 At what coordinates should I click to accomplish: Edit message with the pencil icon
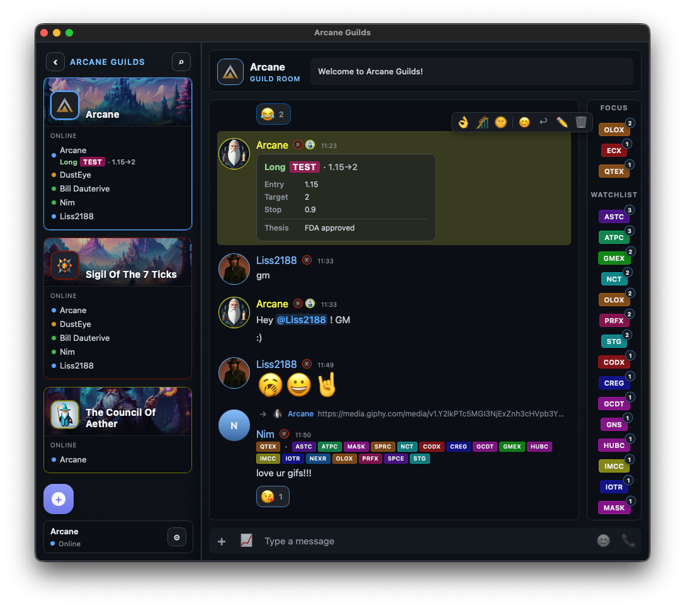pyautogui.click(x=562, y=122)
